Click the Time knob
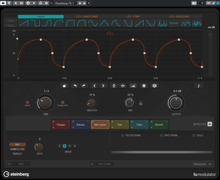This screenshot has width=220, height=180. (x=45, y=103)
